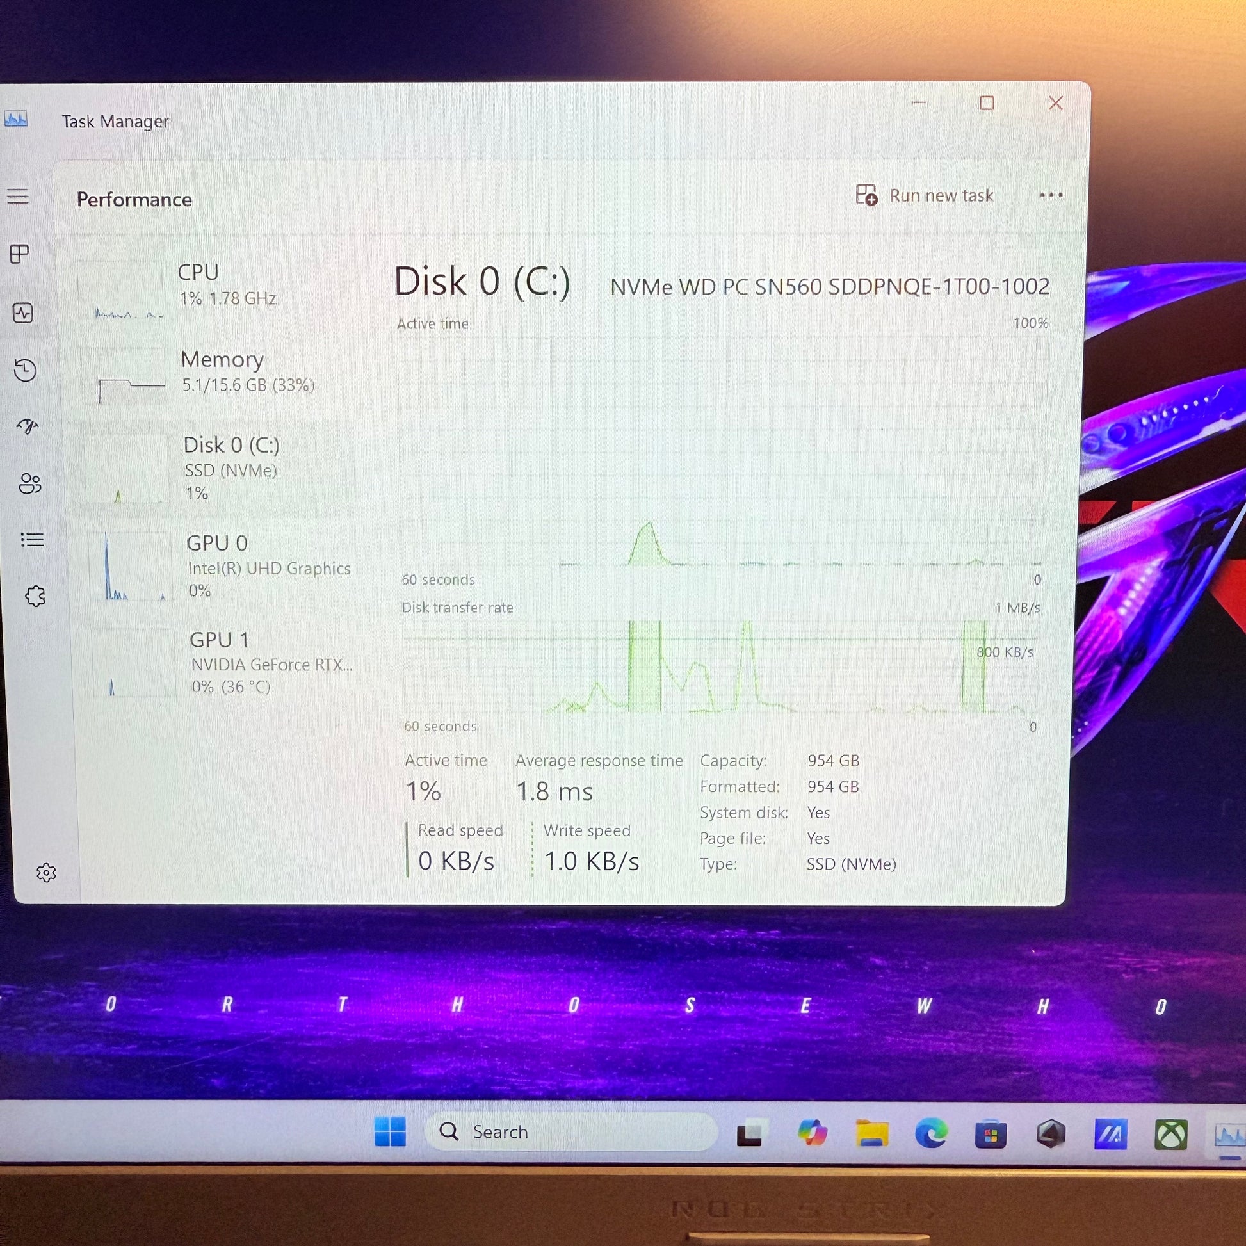This screenshot has height=1246, width=1246.
Task: Click the Memory mini graph thumbnail
Action: (x=124, y=376)
